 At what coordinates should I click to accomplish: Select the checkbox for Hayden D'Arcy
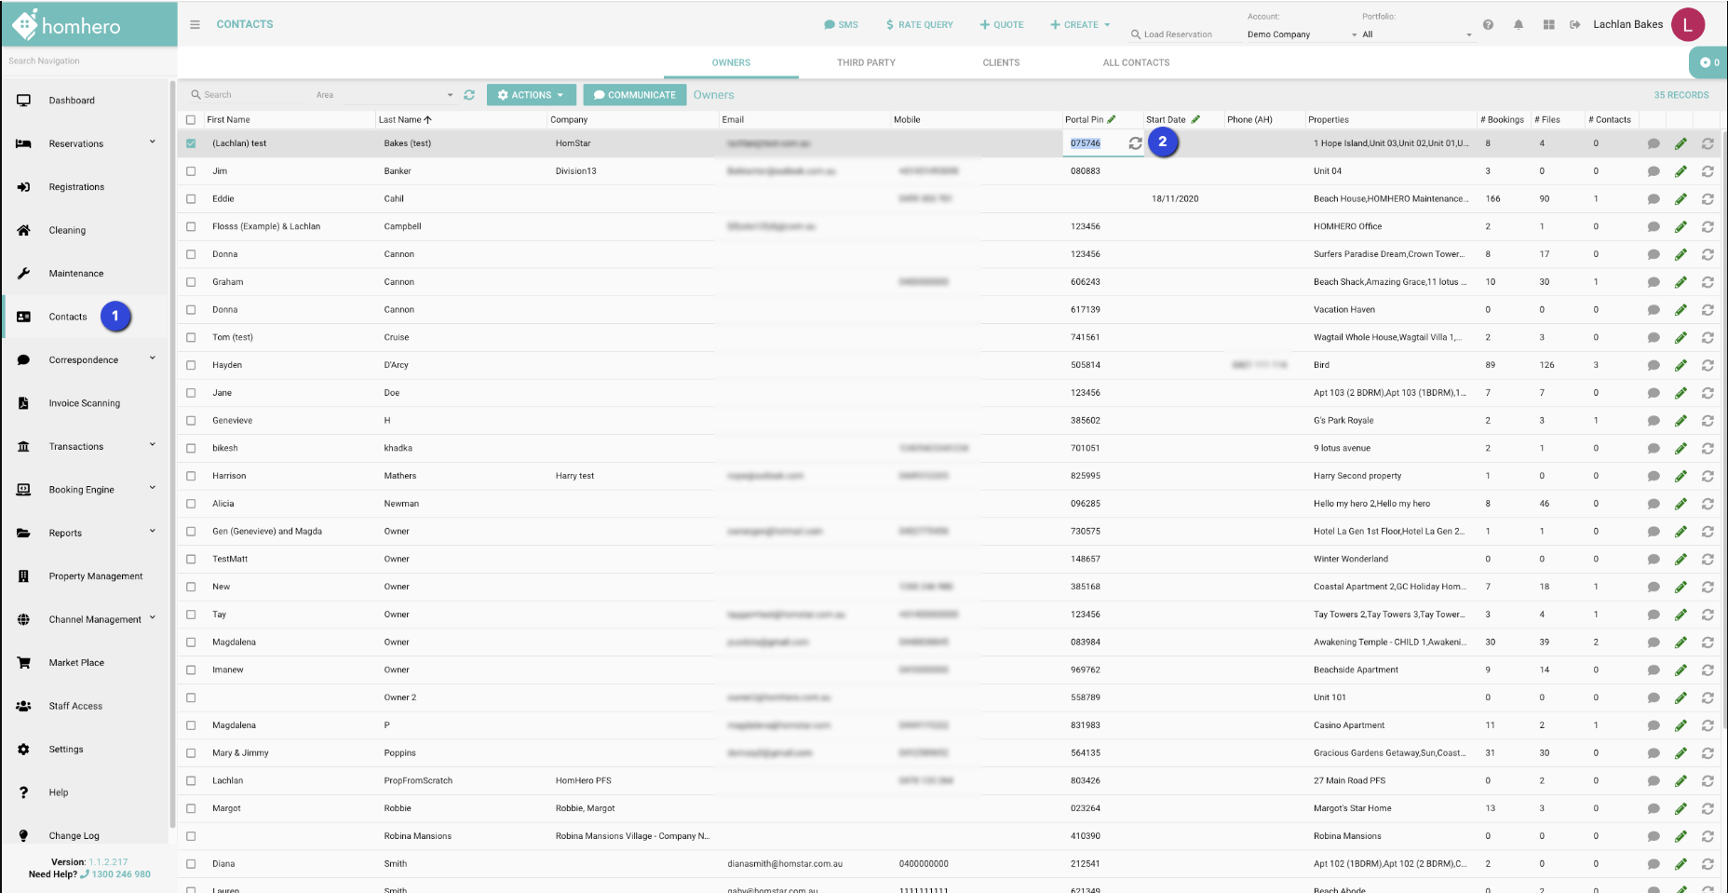191,365
